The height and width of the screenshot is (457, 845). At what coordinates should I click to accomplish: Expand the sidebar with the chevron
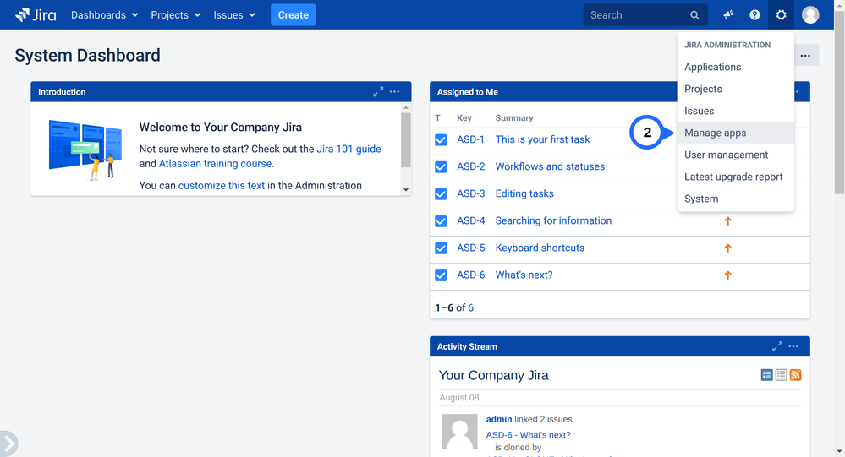(8, 443)
